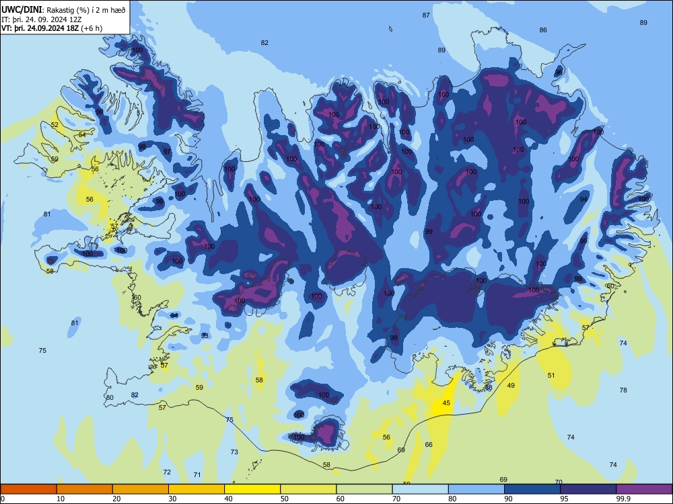
Task: Click the legend label '95'
Action: coord(565,499)
